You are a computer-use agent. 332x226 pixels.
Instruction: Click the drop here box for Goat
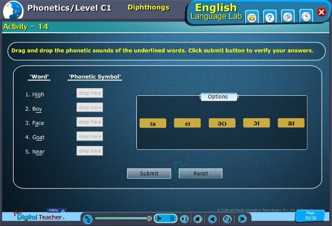pyautogui.click(x=90, y=136)
